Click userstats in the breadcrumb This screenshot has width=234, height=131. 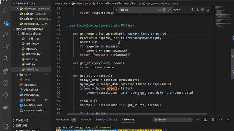click(61, 3)
